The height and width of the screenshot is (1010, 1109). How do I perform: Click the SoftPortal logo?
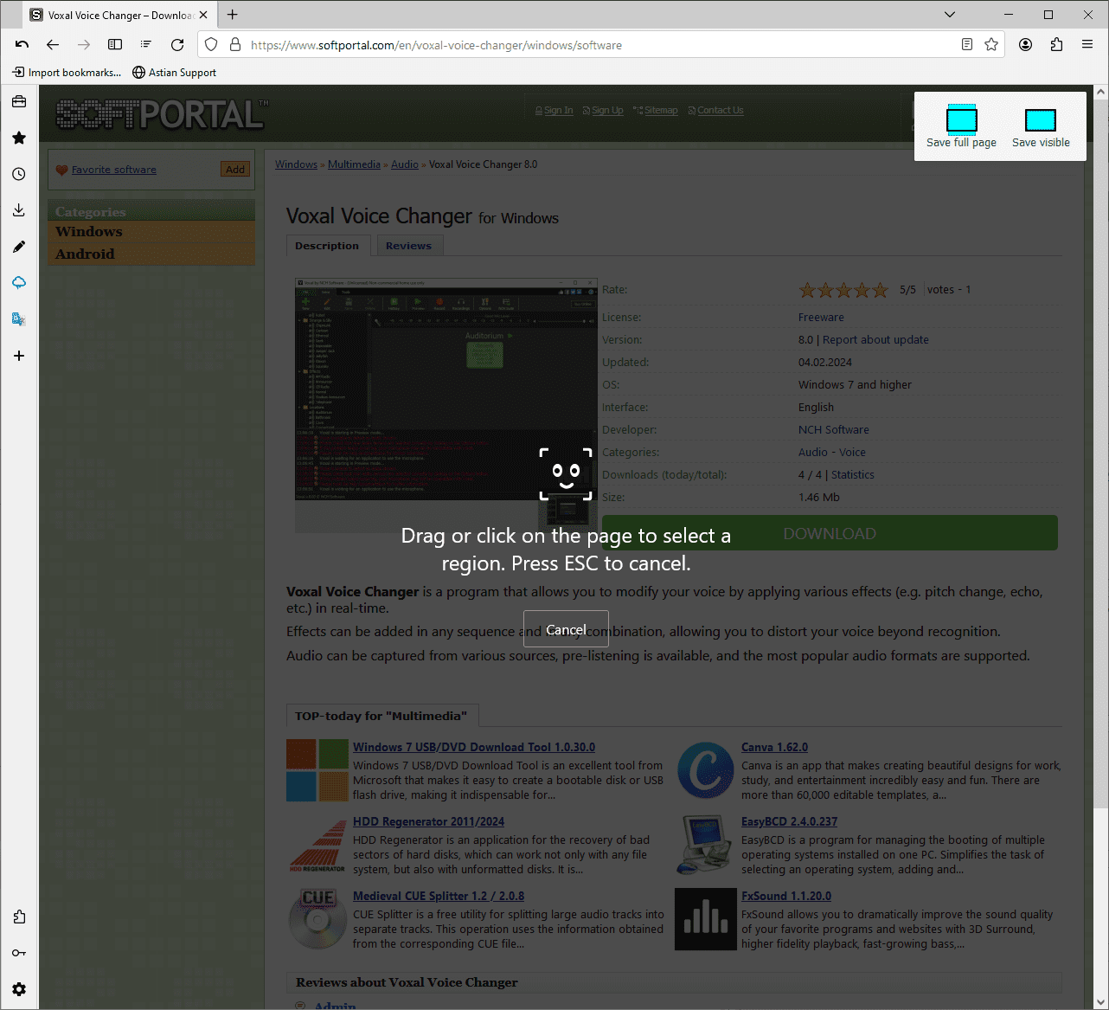pyautogui.click(x=162, y=114)
